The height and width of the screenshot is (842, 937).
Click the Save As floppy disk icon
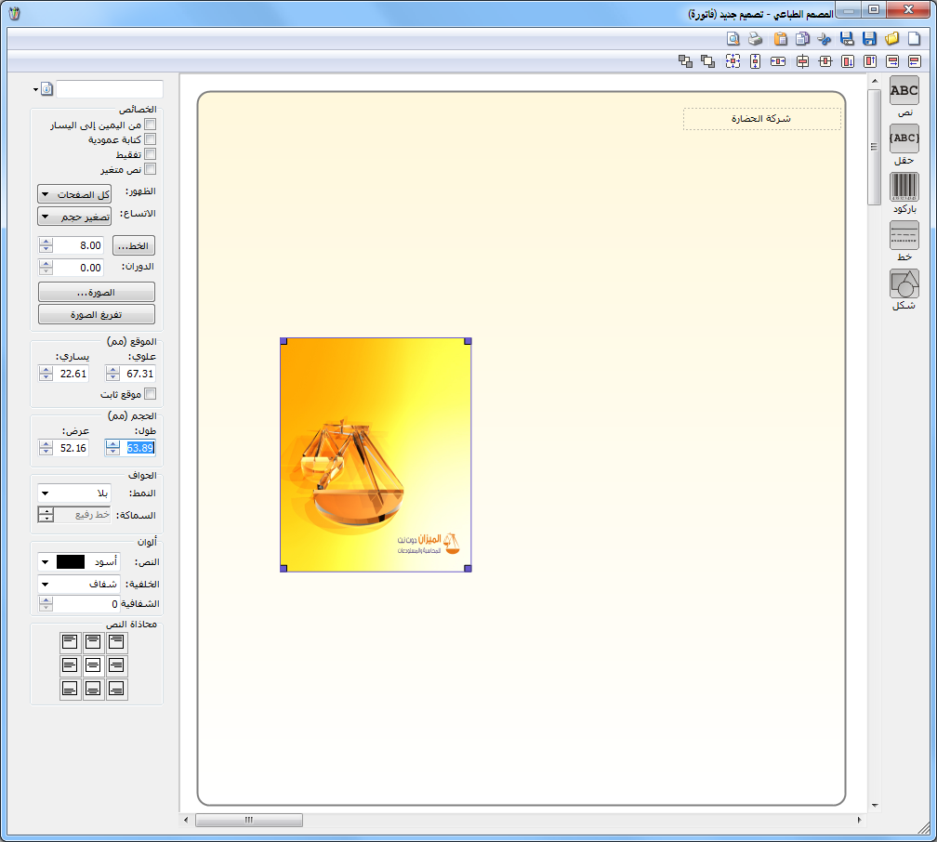[847, 39]
